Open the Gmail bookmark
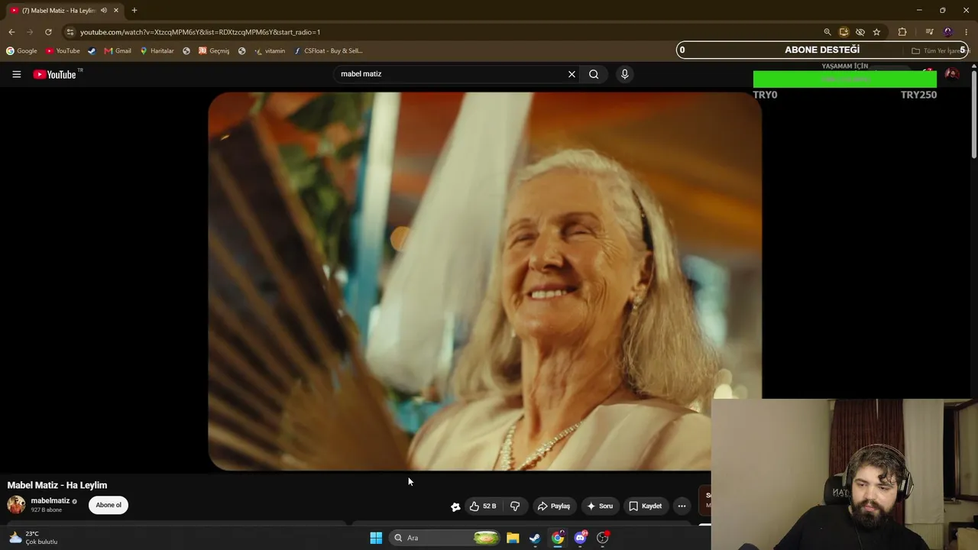This screenshot has width=978, height=550. point(118,51)
